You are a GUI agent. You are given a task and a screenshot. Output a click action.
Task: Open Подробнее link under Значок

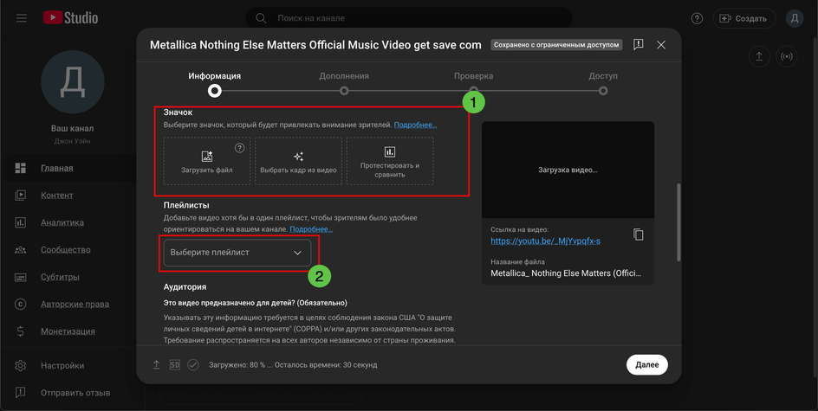point(415,125)
